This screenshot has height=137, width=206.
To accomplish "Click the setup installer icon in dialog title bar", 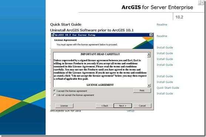I will 53,35.
